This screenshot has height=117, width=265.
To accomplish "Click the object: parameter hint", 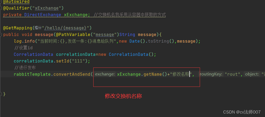I will click(252, 74).
